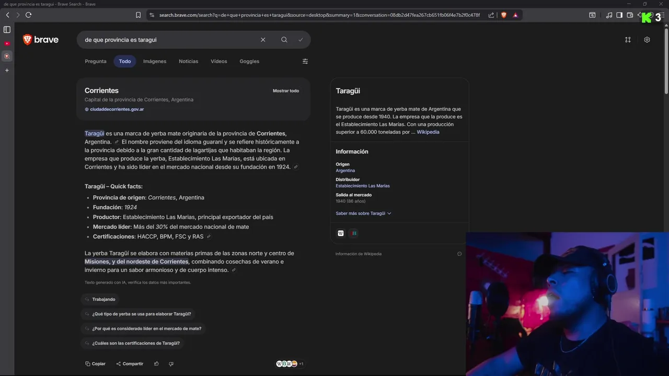669x376 pixels.
Task: Select the Todo tab
Action: [125, 61]
